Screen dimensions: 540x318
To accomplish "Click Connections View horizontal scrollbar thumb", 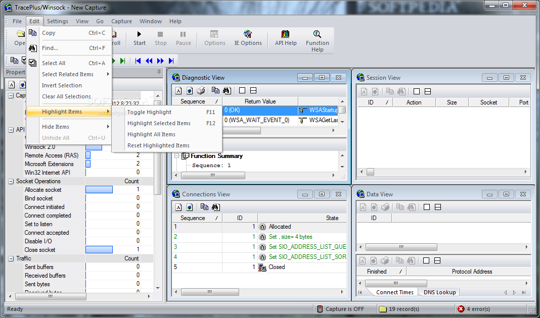I will click(x=210, y=292).
